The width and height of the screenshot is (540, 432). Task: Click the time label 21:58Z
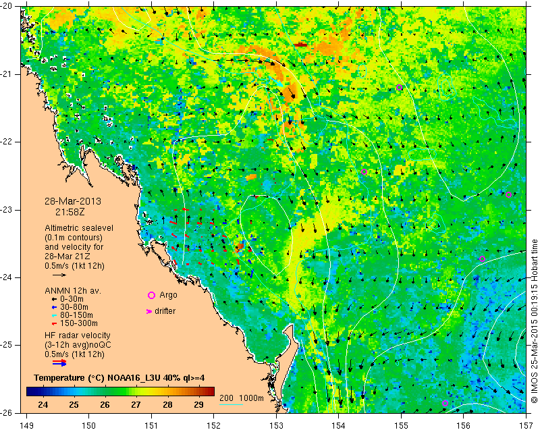[x=70, y=212]
